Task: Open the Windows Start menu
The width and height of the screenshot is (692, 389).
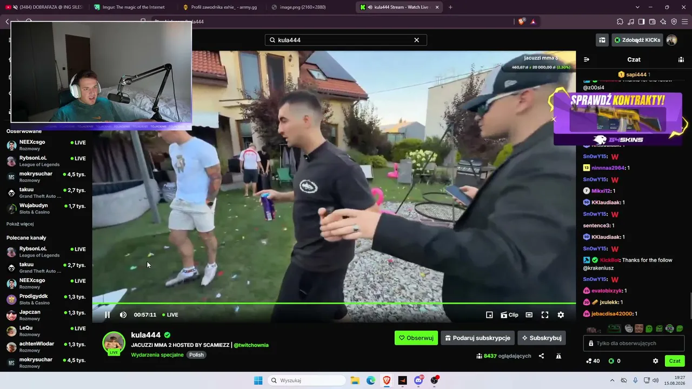Action: click(x=258, y=380)
